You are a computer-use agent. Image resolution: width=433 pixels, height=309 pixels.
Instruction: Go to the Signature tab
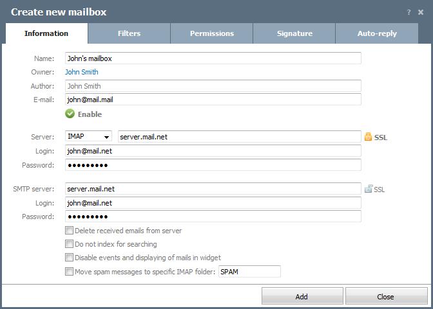(294, 33)
